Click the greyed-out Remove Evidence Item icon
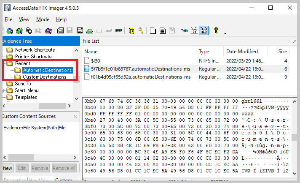The image size is (300, 183). (x=38, y=31)
